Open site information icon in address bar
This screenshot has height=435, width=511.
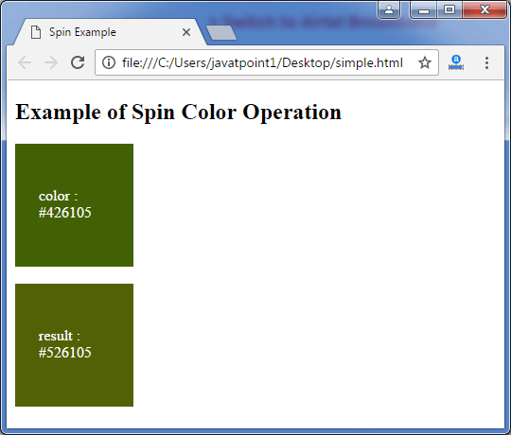tap(109, 62)
